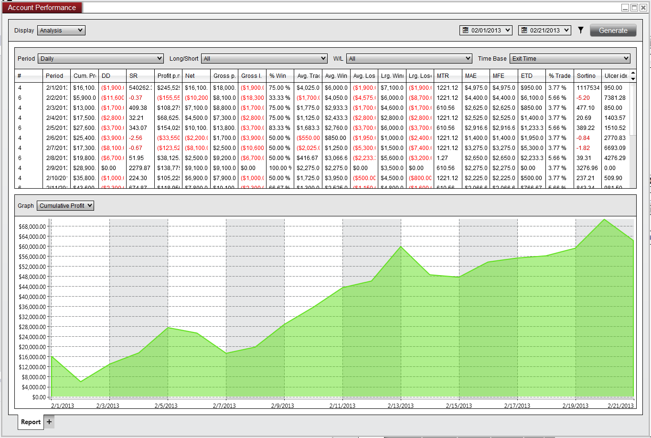Click the MTR value 1.27
651x438 pixels.
click(442, 158)
